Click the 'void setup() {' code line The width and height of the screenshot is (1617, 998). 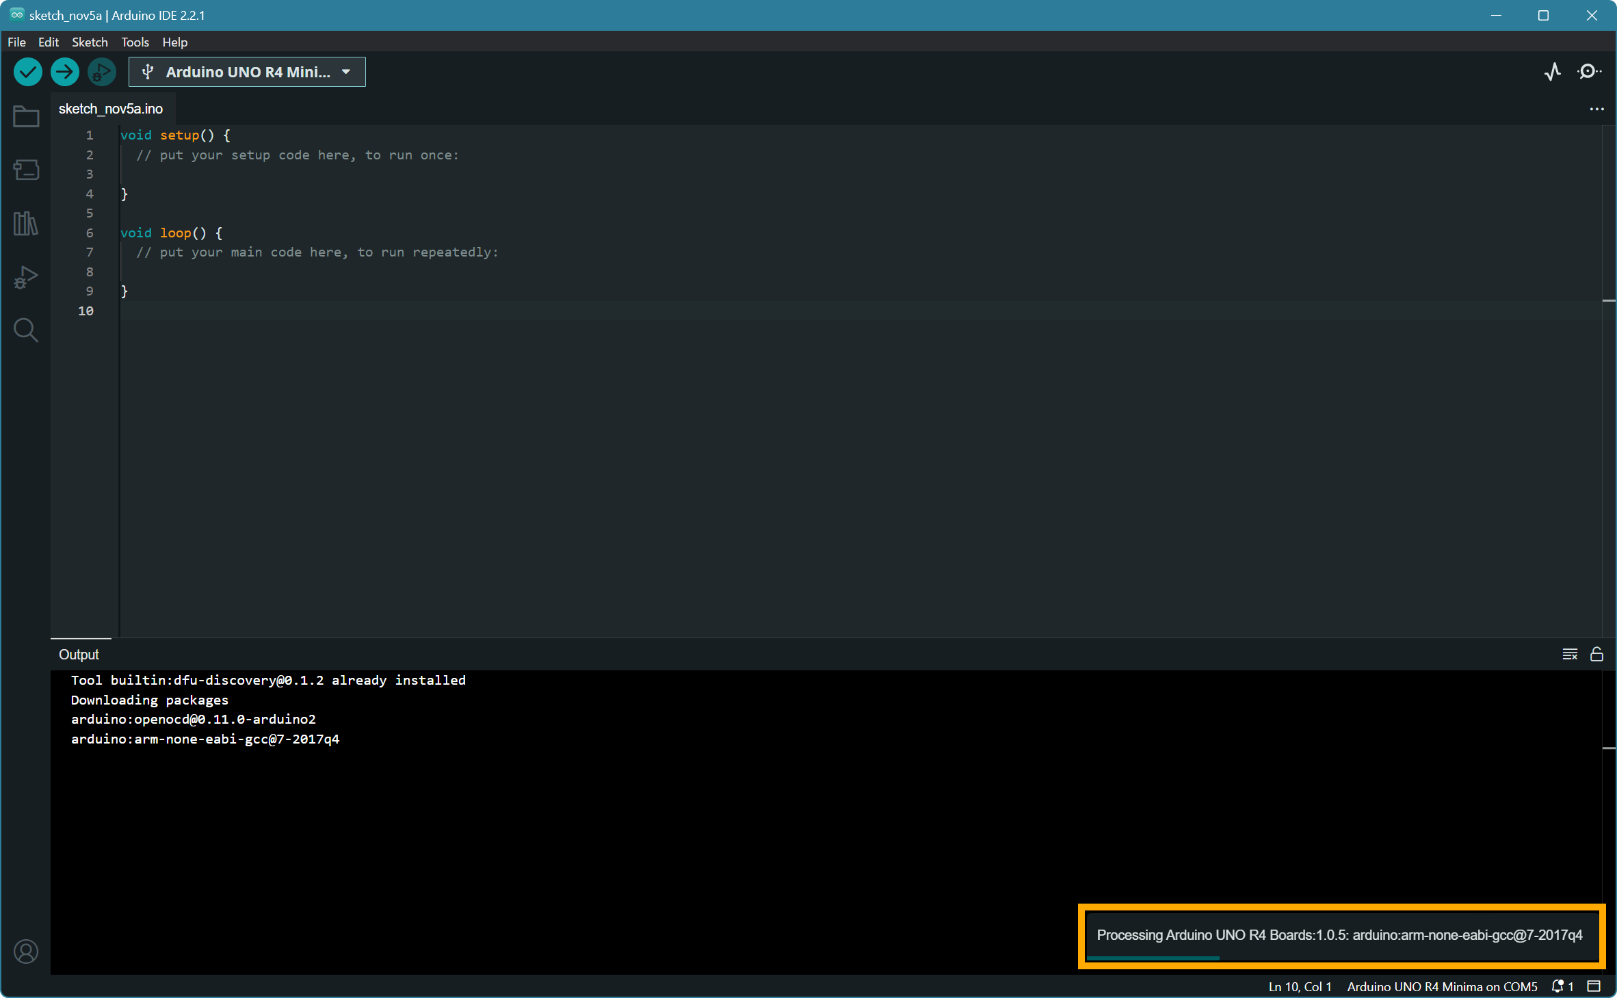pyautogui.click(x=175, y=135)
